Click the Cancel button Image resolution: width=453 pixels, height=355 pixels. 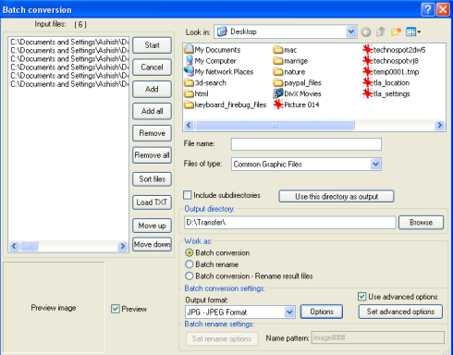(152, 67)
